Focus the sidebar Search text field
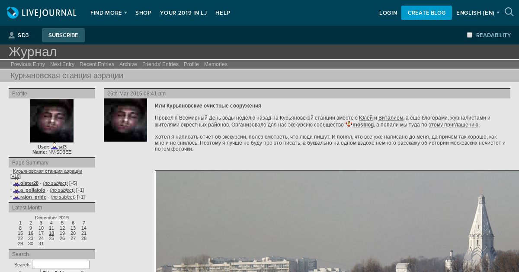Image resolution: width=519 pixels, height=272 pixels. coord(61,264)
